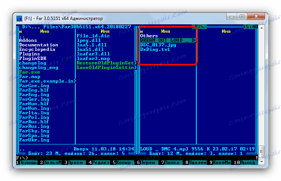Select the Far.exe.example.ini file
Screen dimensions: 281x181
click(x=48, y=81)
